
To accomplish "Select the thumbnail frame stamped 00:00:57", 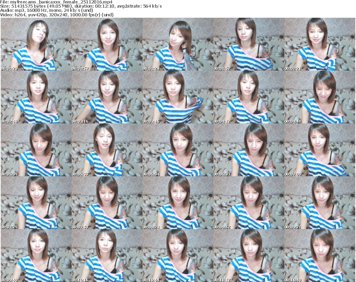I will click(x=107, y=44).
